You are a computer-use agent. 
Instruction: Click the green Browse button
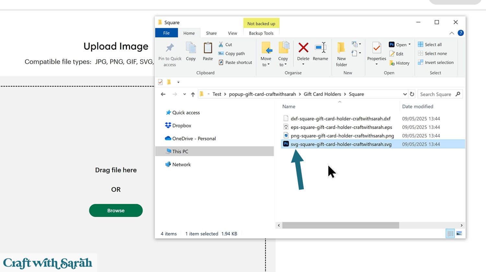116,211
